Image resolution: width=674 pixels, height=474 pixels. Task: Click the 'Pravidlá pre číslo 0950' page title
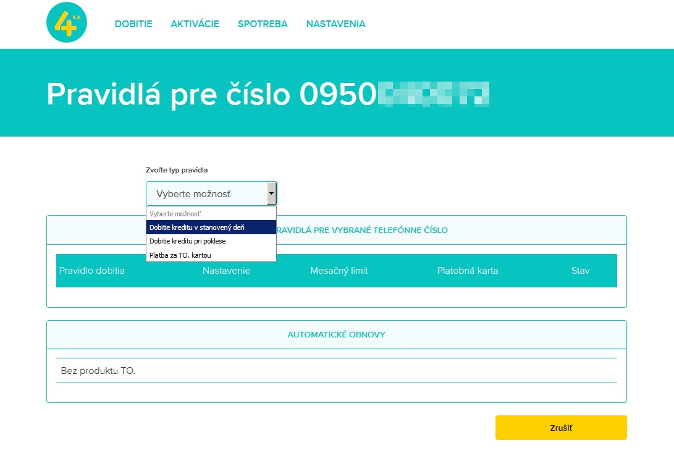click(211, 94)
